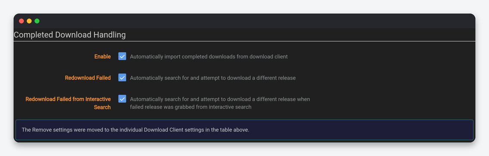Click the Remove settings info notice

pos(244,130)
